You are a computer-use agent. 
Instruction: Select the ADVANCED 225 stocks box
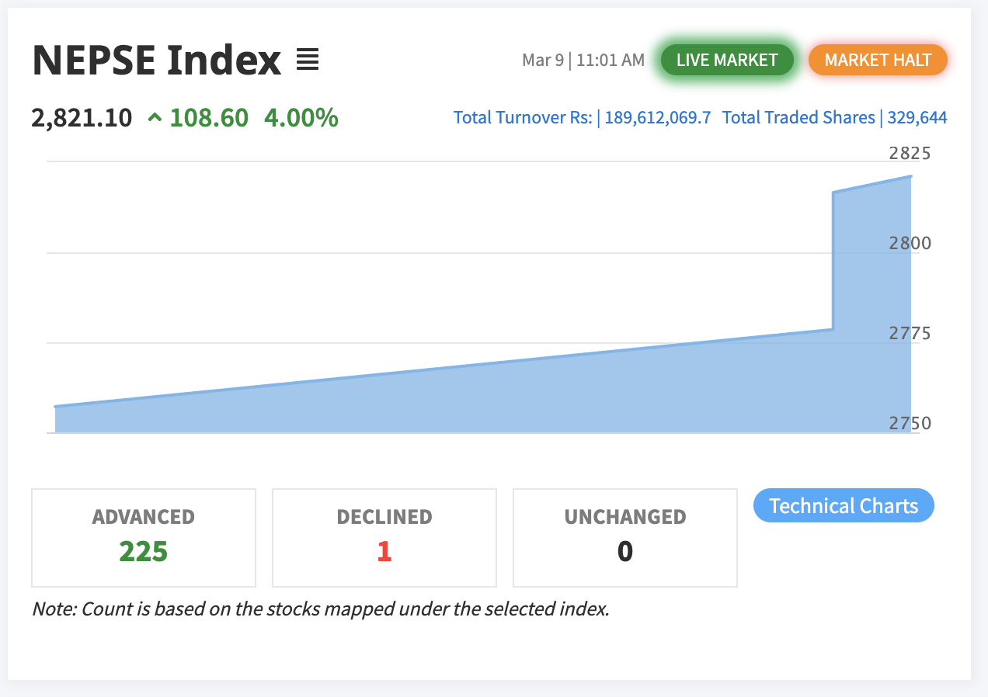(x=144, y=537)
